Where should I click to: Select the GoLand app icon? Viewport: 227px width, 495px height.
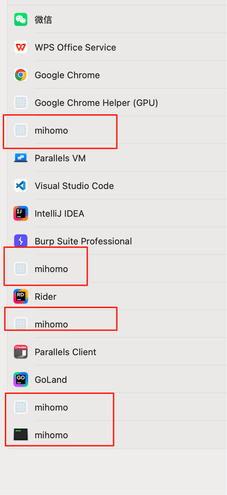(x=21, y=379)
